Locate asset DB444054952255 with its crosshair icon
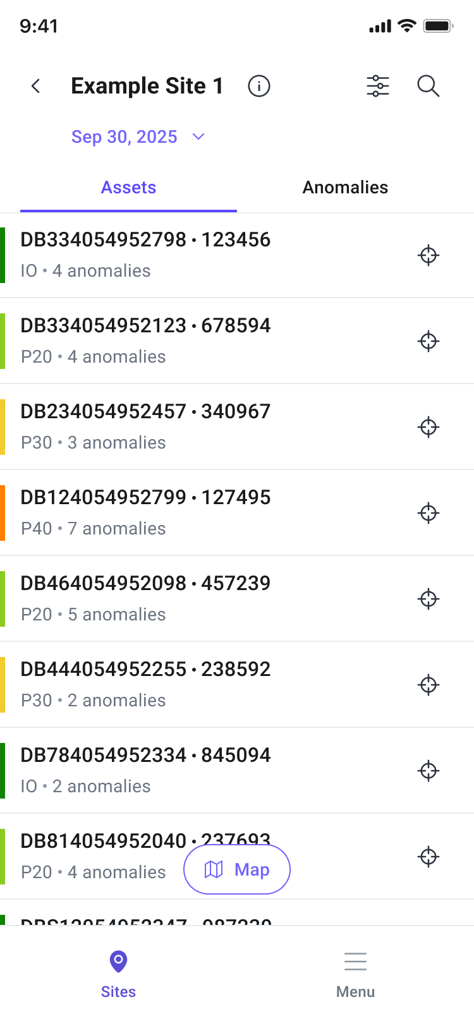The image size is (474, 1026). click(x=428, y=685)
